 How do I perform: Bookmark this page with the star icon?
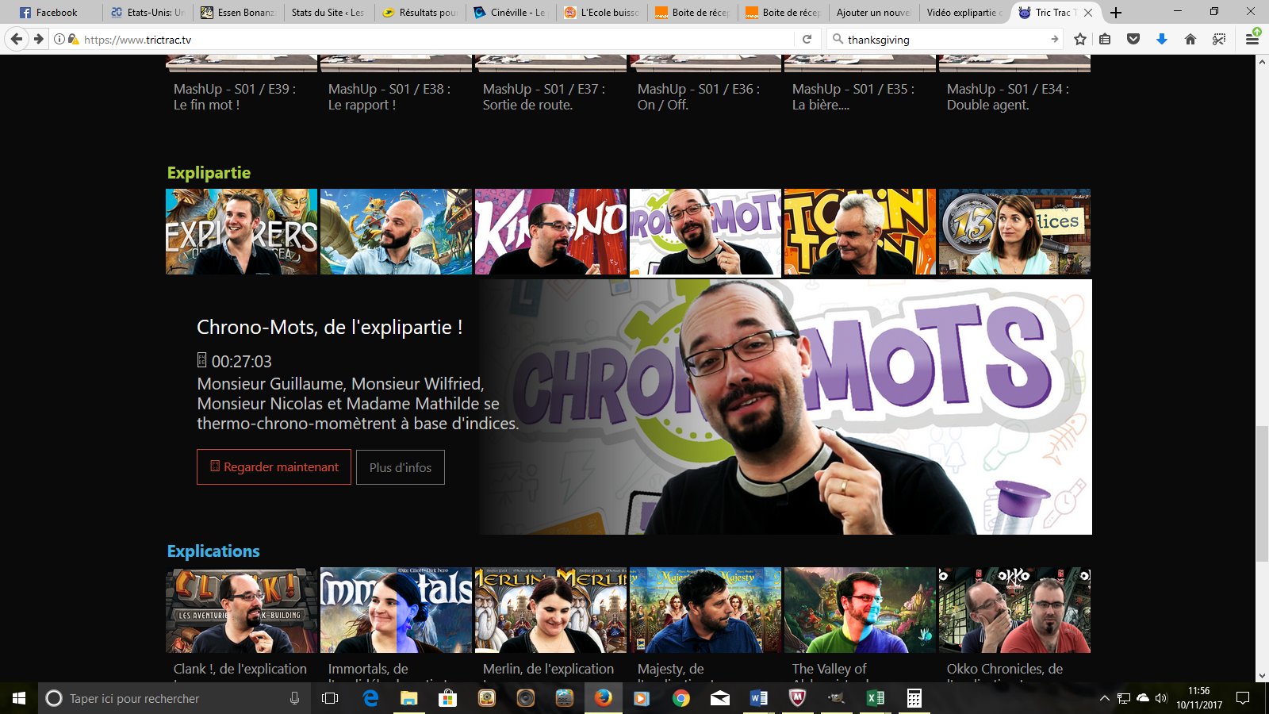1079,39
